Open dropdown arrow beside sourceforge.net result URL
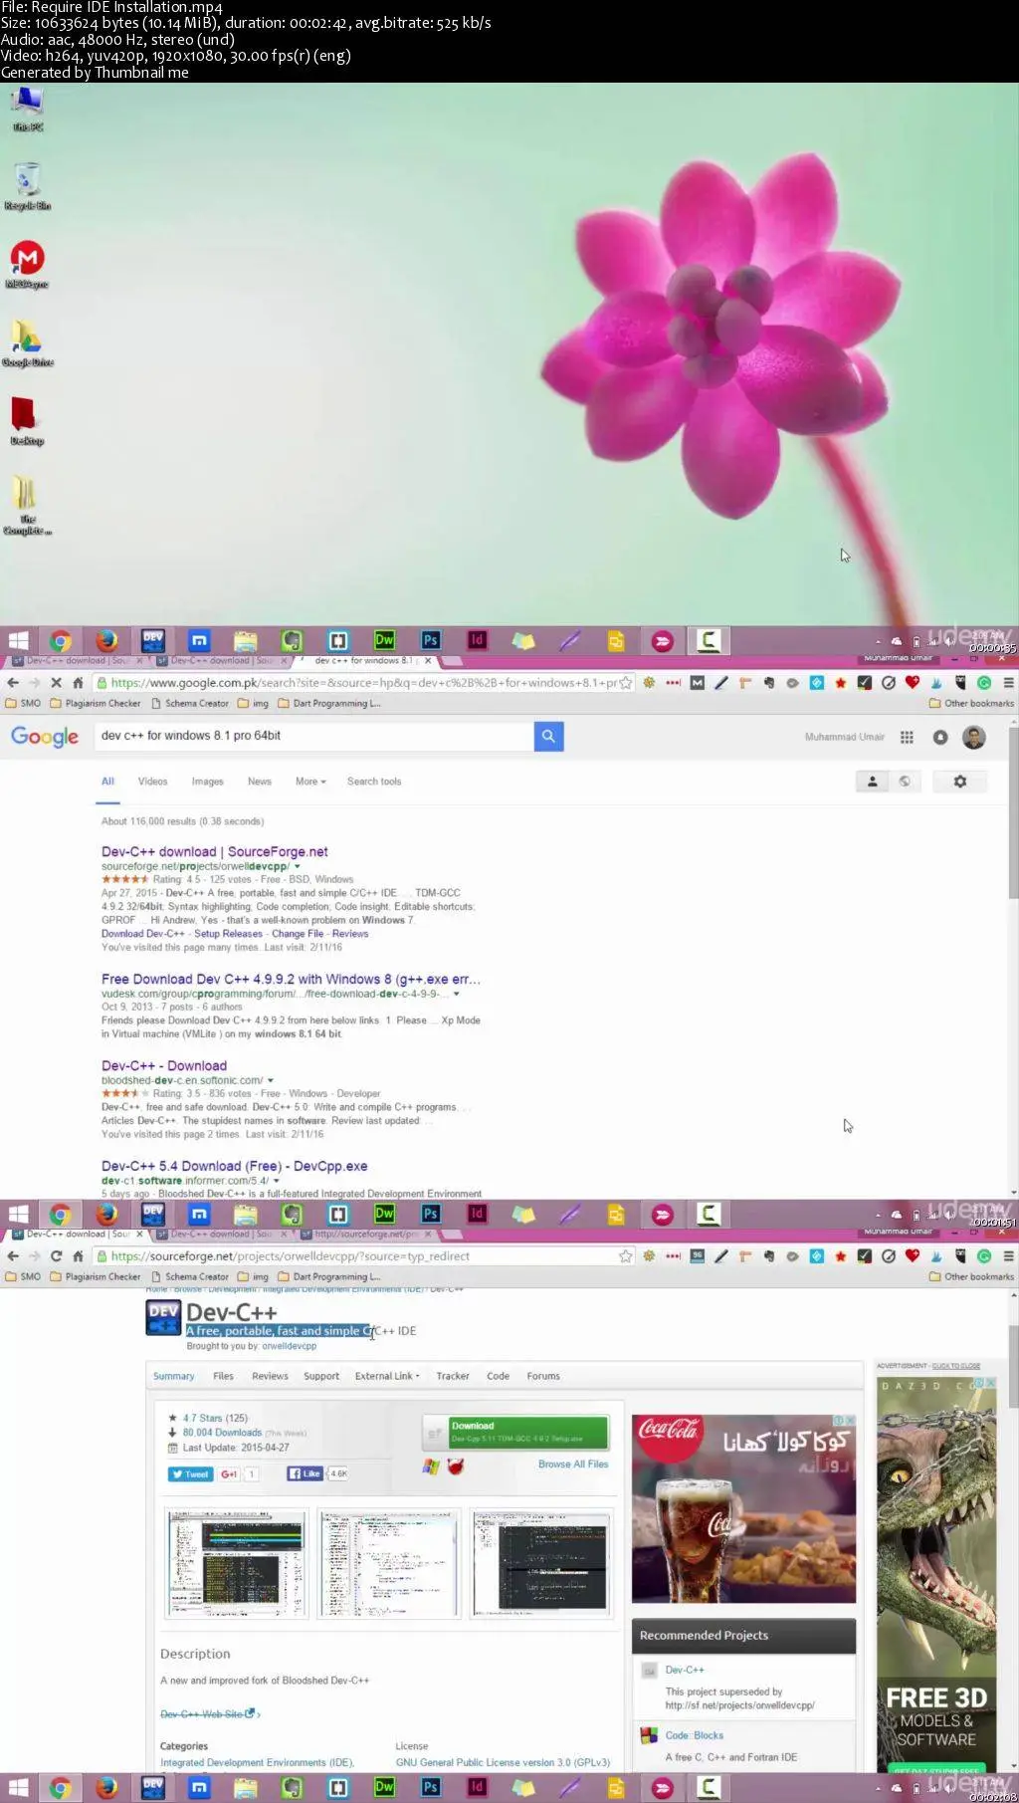 point(297,866)
